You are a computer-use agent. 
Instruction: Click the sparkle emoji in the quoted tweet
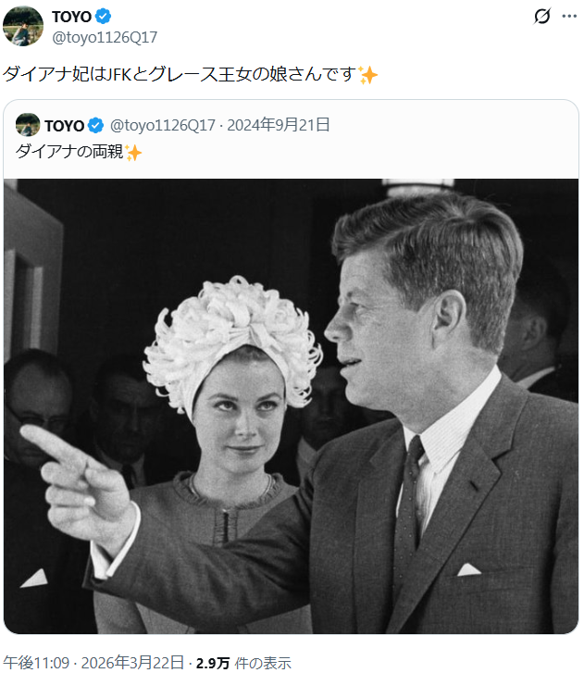pos(133,153)
